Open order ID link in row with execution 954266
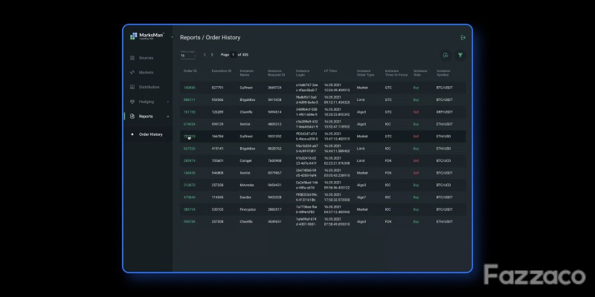The height and width of the screenshot is (297, 595). tap(190, 100)
